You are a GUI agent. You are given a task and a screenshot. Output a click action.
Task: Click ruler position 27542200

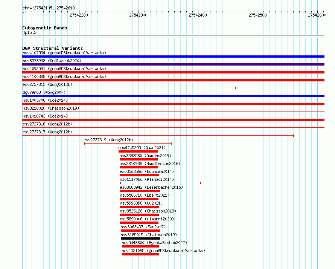[79, 15]
